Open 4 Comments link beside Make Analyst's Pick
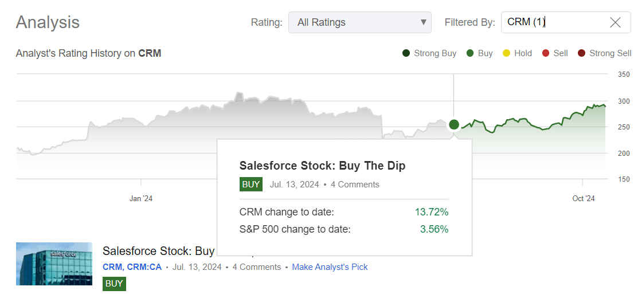 point(256,267)
